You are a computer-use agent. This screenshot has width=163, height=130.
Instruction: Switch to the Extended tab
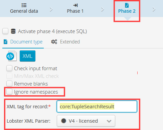[65, 42]
